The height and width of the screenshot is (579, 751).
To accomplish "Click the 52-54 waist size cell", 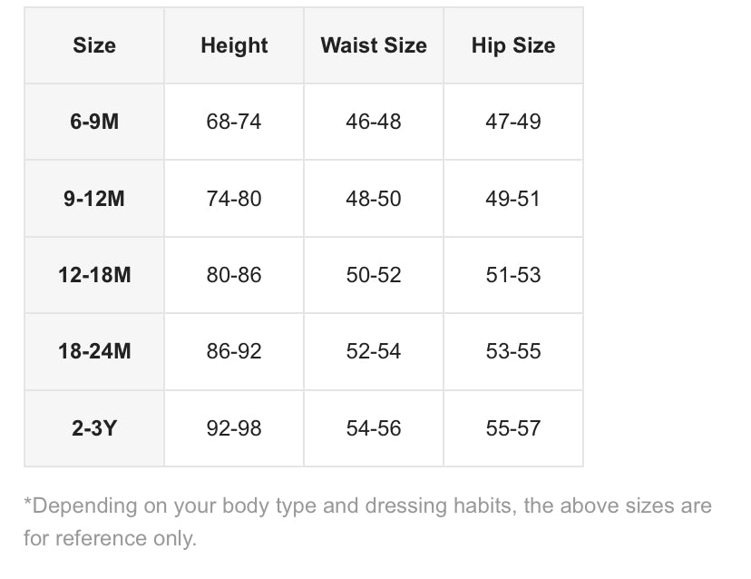I will point(374,351).
